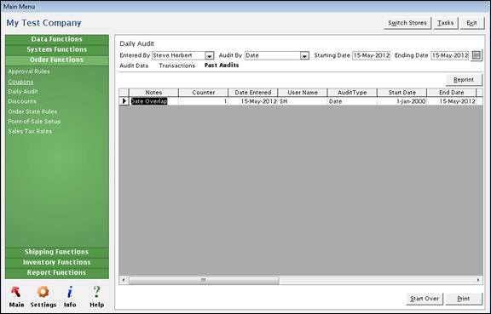This screenshot has height=314, width=491.
Task: Expand the Entered By dropdown
Action: pyautogui.click(x=209, y=55)
